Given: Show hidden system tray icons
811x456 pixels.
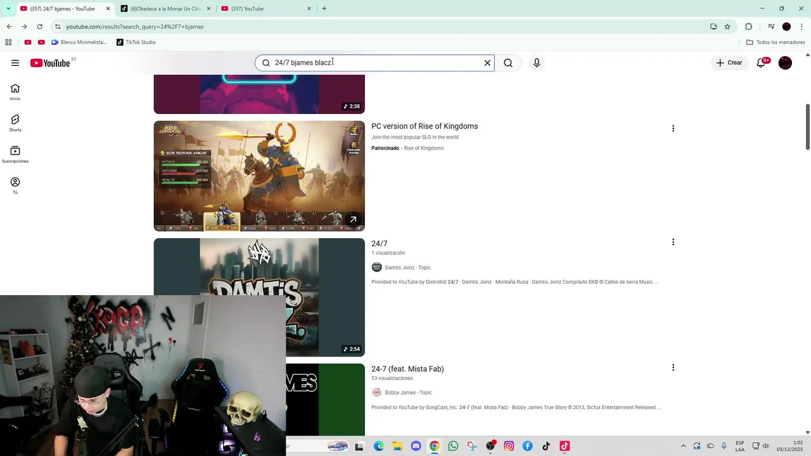Looking at the screenshot, I should [x=683, y=446].
